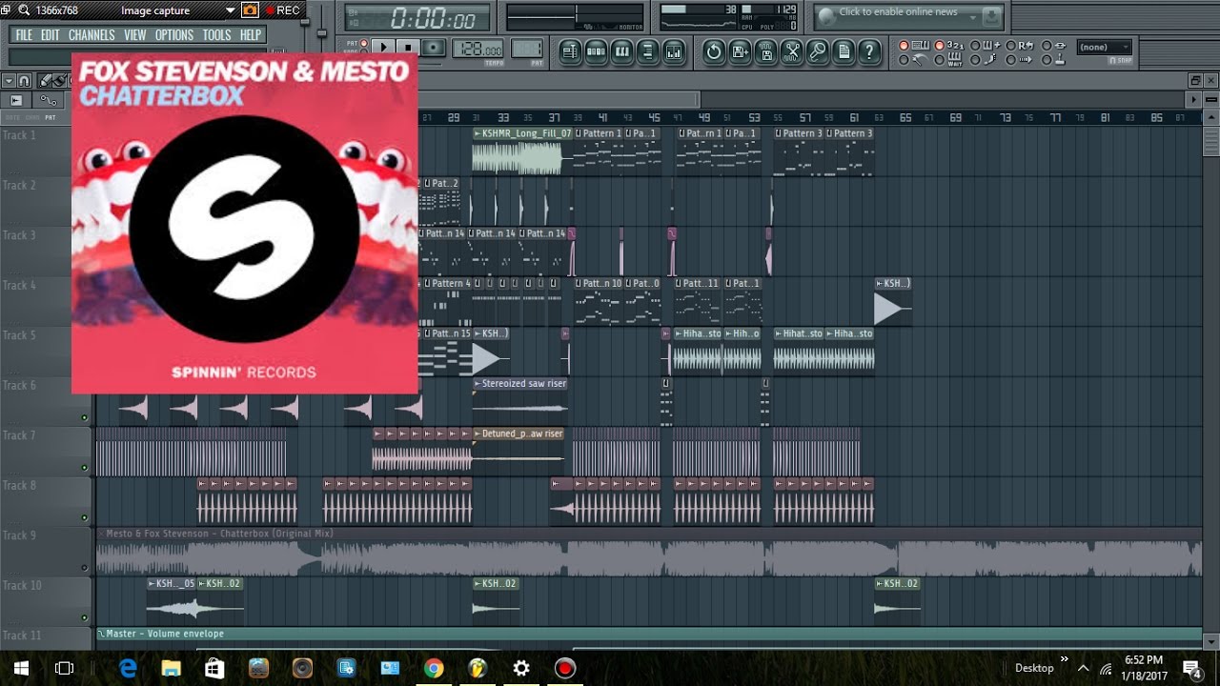Switch to pattern mode PAT radio
The height and width of the screenshot is (686, 1220).
tap(364, 43)
